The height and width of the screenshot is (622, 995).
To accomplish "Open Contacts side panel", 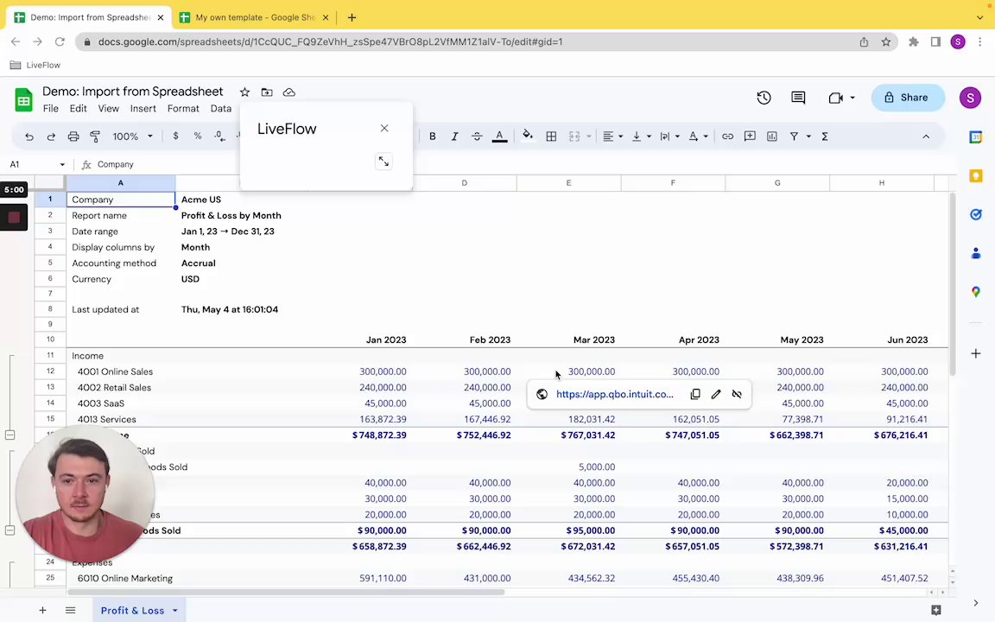I will (x=976, y=253).
